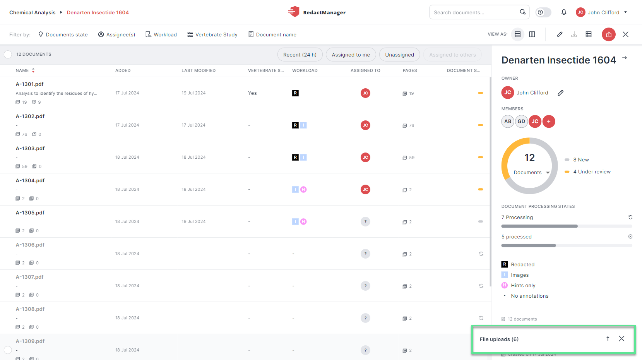
Task: Click the RedactManager logo
Action: click(x=317, y=12)
